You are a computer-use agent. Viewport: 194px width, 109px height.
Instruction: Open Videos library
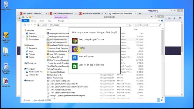(31, 57)
